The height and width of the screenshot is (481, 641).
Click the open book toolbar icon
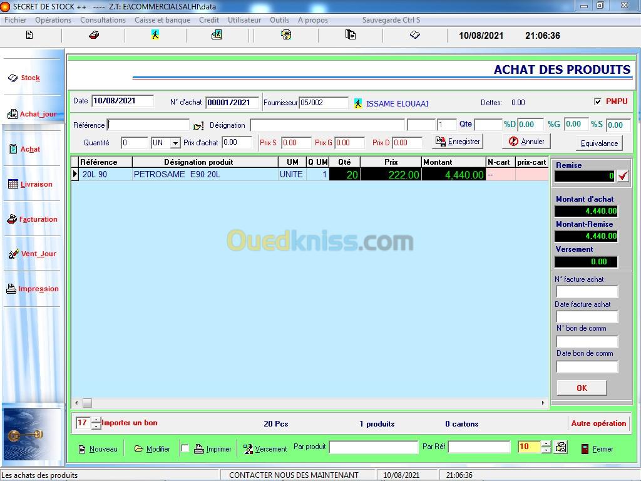(x=414, y=35)
